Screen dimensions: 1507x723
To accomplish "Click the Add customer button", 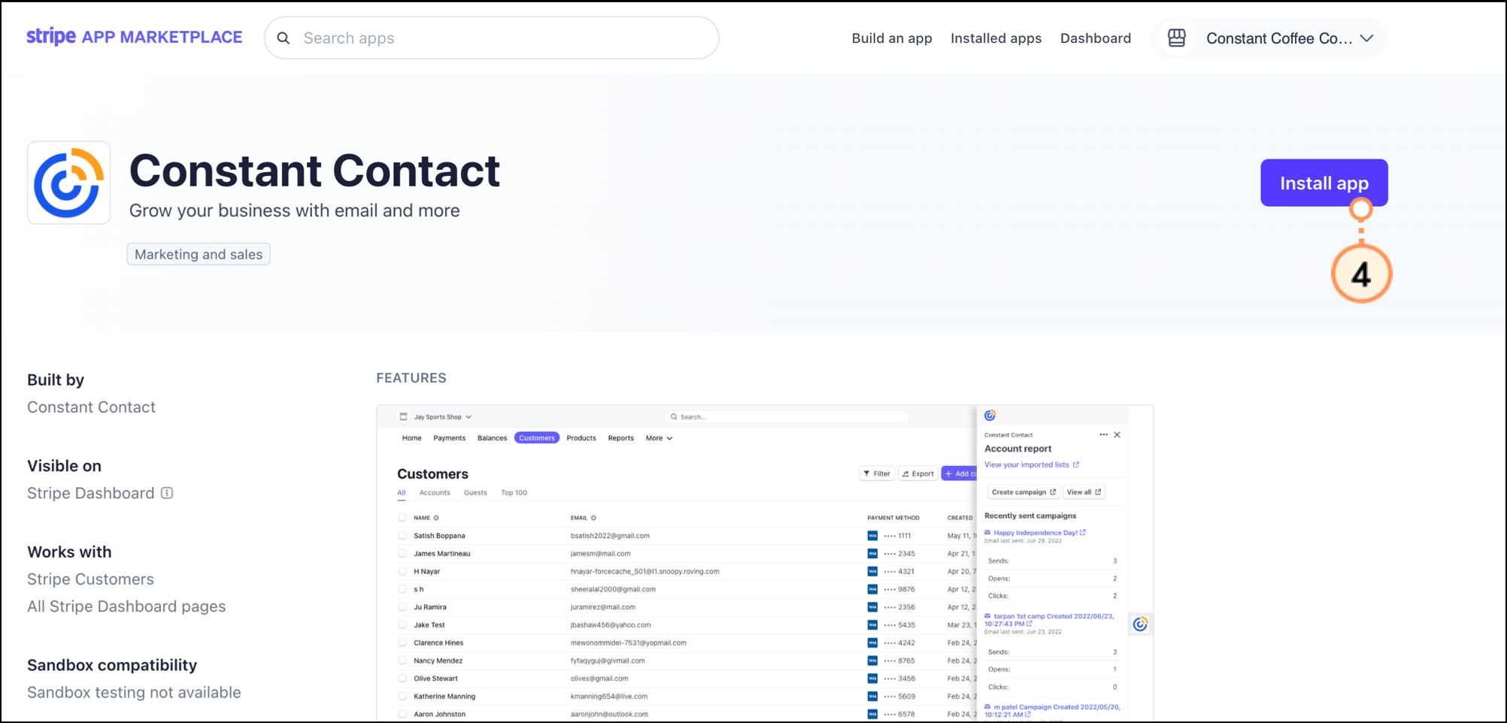I will pyautogui.click(x=960, y=473).
